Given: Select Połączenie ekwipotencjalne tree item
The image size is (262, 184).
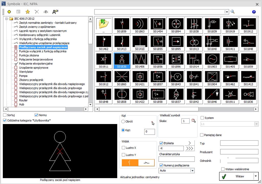Looking at the screenshot, I should (x=36, y=64).
